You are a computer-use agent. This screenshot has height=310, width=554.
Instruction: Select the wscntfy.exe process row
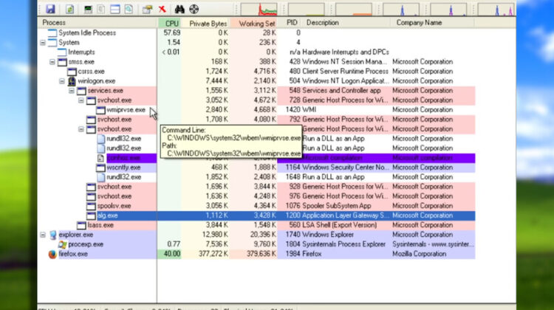(256, 168)
